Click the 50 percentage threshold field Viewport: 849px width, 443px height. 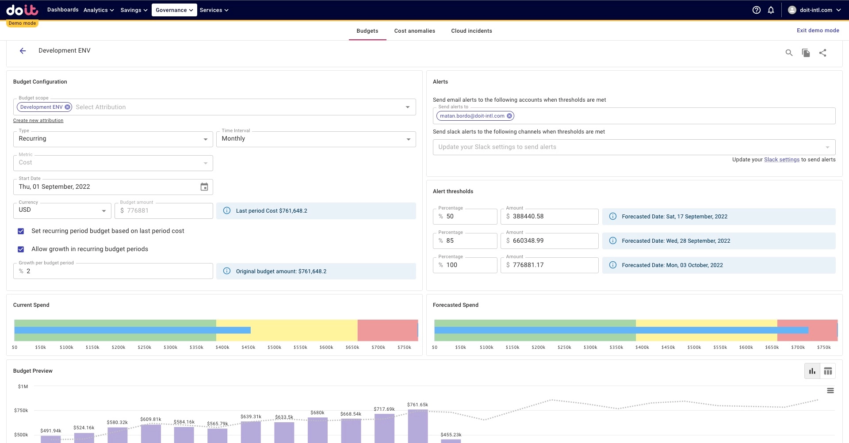pos(465,217)
